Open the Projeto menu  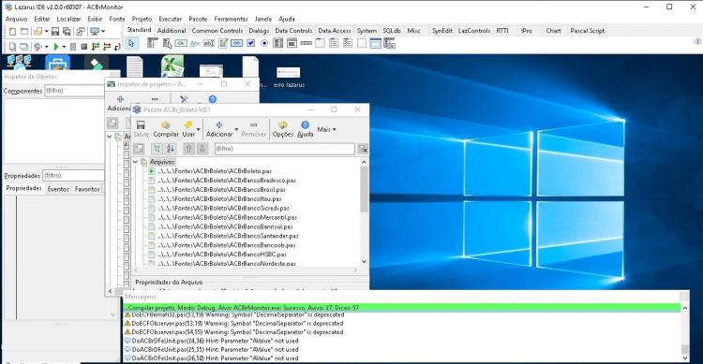click(142, 19)
